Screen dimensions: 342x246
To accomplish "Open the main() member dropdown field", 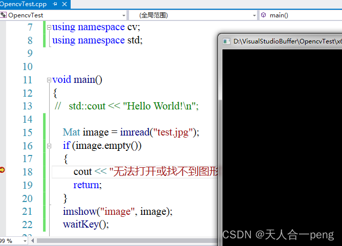I will click(x=301, y=15).
